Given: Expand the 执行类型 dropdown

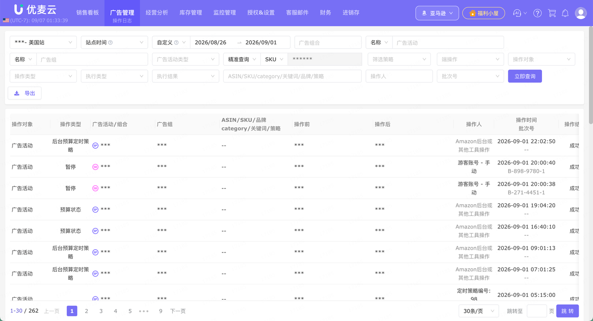Looking at the screenshot, I should click(114, 76).
